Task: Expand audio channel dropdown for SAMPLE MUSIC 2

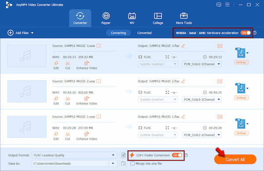Action: (202, 99)
